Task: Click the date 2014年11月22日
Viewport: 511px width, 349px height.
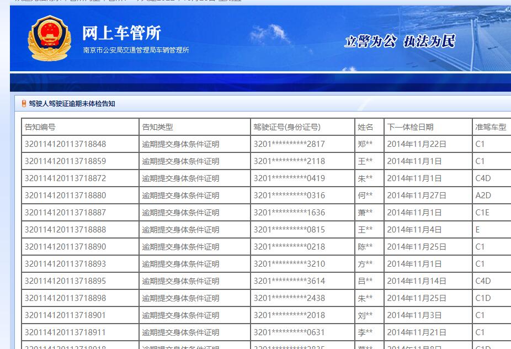Action: pyautogui.click(x=416, y=144)
